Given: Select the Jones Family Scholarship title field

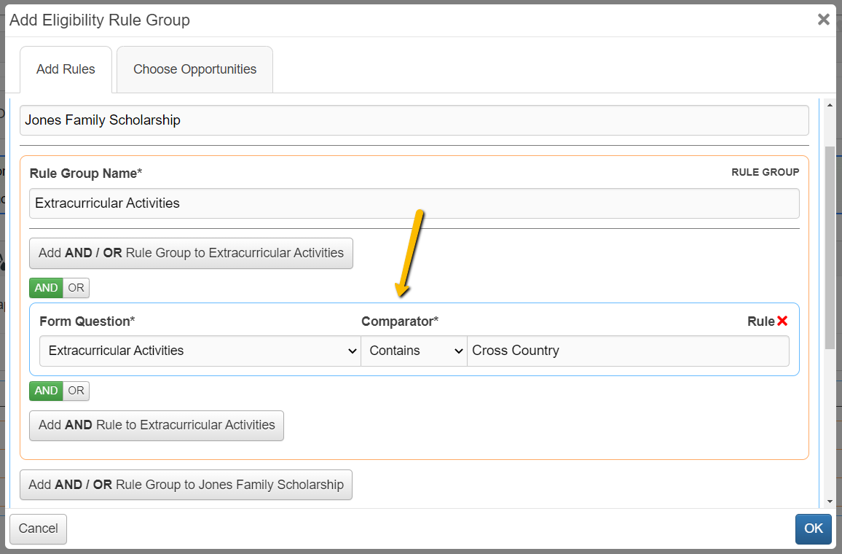Looking at the screenshot, I should click(x=414, y=120).
